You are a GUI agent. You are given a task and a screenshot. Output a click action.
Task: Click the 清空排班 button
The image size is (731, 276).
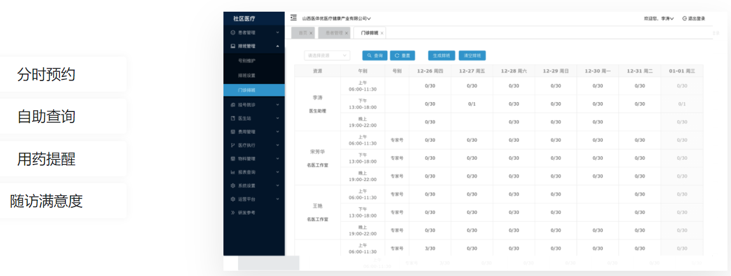click(472, 55)
